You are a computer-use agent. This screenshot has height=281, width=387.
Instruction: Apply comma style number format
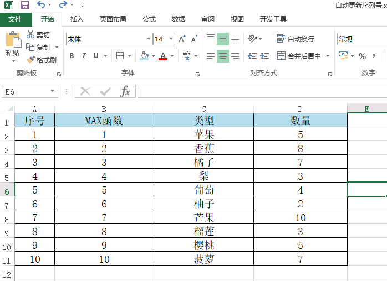[x=374, y=56]
